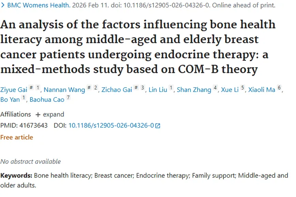Click the external link icon after DOI
This screenshot has height=197, width=296.
click(x=158, y=126)
